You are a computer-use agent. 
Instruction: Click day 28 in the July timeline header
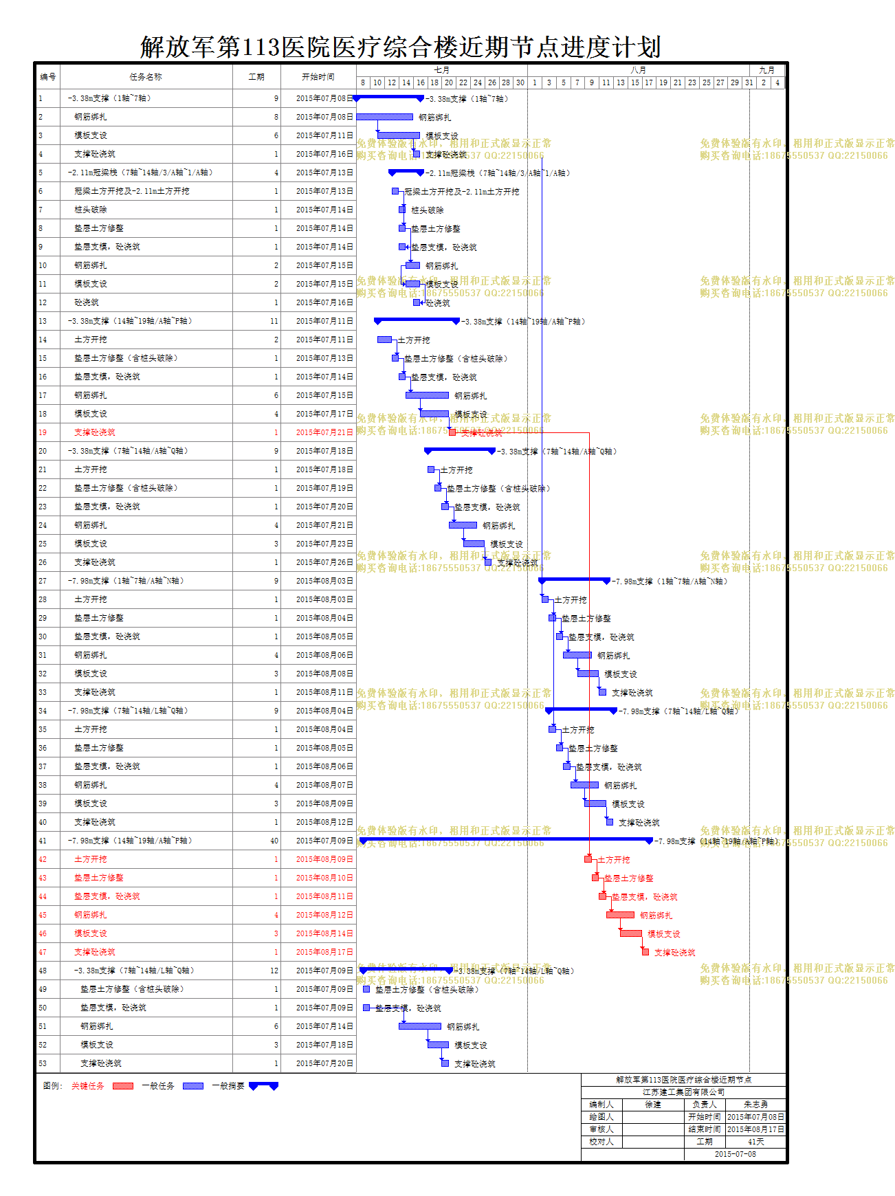pos(506,82)
